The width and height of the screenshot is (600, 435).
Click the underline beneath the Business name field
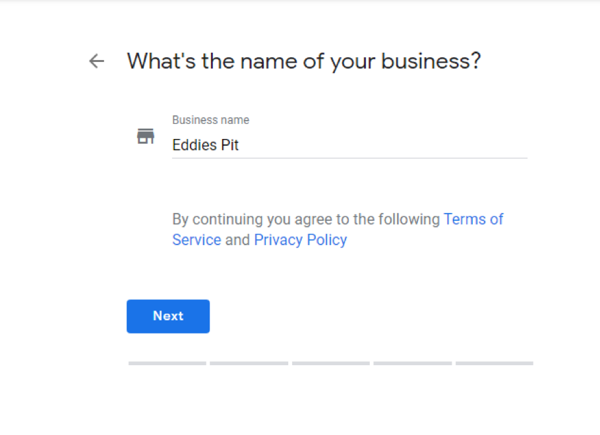point(349,158)
